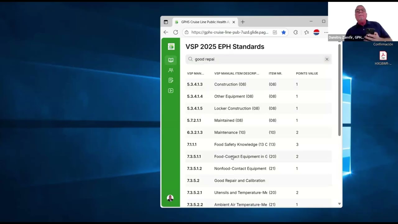398x224 pixels.
Task: Click the browser profile flag icon
Action: tap(317, 32)
